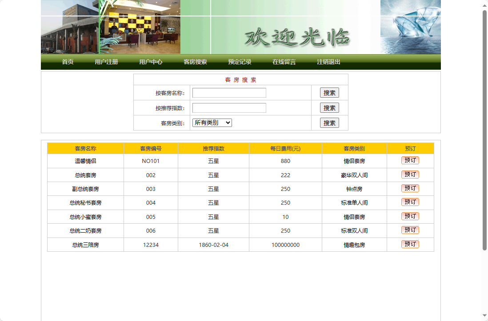Image resolution: width=488 pixels, height=321 pixels.
Task: Navigate to 客房搜索 room search
Action: point(196,62)
